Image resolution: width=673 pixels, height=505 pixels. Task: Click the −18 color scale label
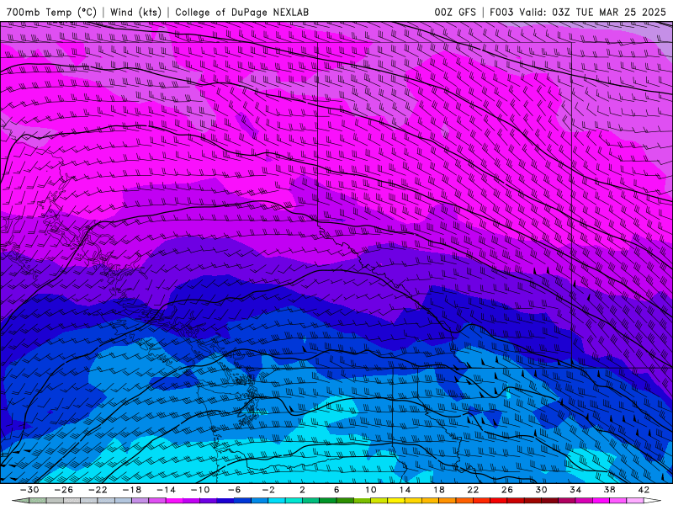point(132,490)
